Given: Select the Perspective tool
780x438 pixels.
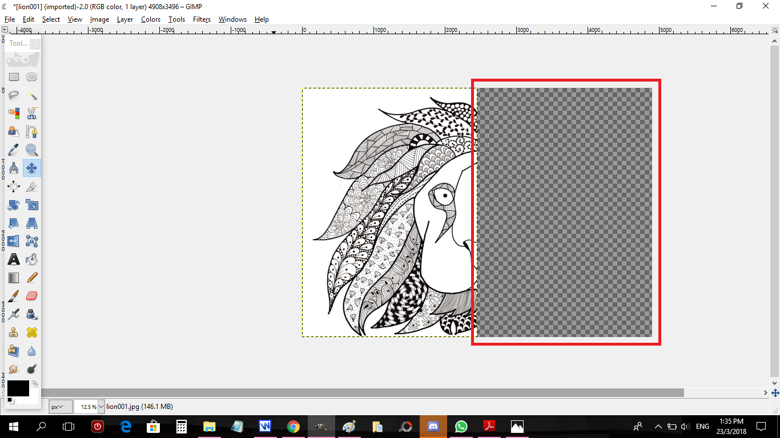Looking at the screenshot, I should coord(32,223).
